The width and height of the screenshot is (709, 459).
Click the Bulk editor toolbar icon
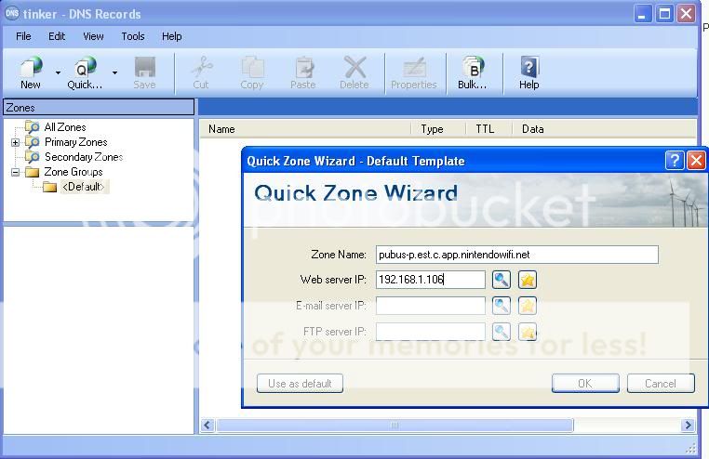(x=473, y=72)
